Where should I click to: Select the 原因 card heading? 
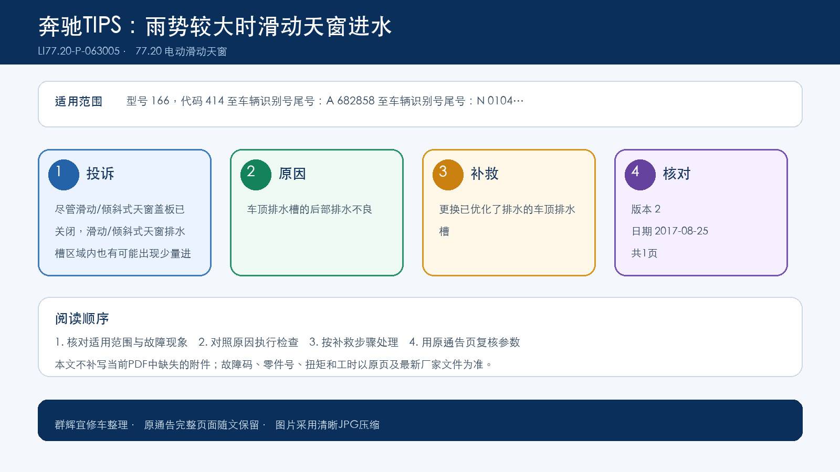pyautogui.click(x=292, y=174)
